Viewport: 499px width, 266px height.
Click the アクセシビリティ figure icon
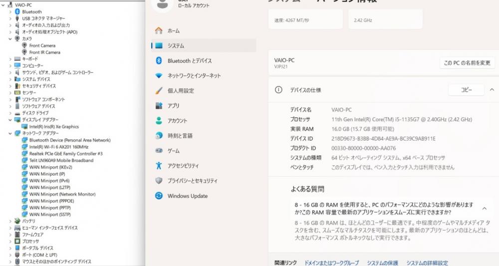159,166
